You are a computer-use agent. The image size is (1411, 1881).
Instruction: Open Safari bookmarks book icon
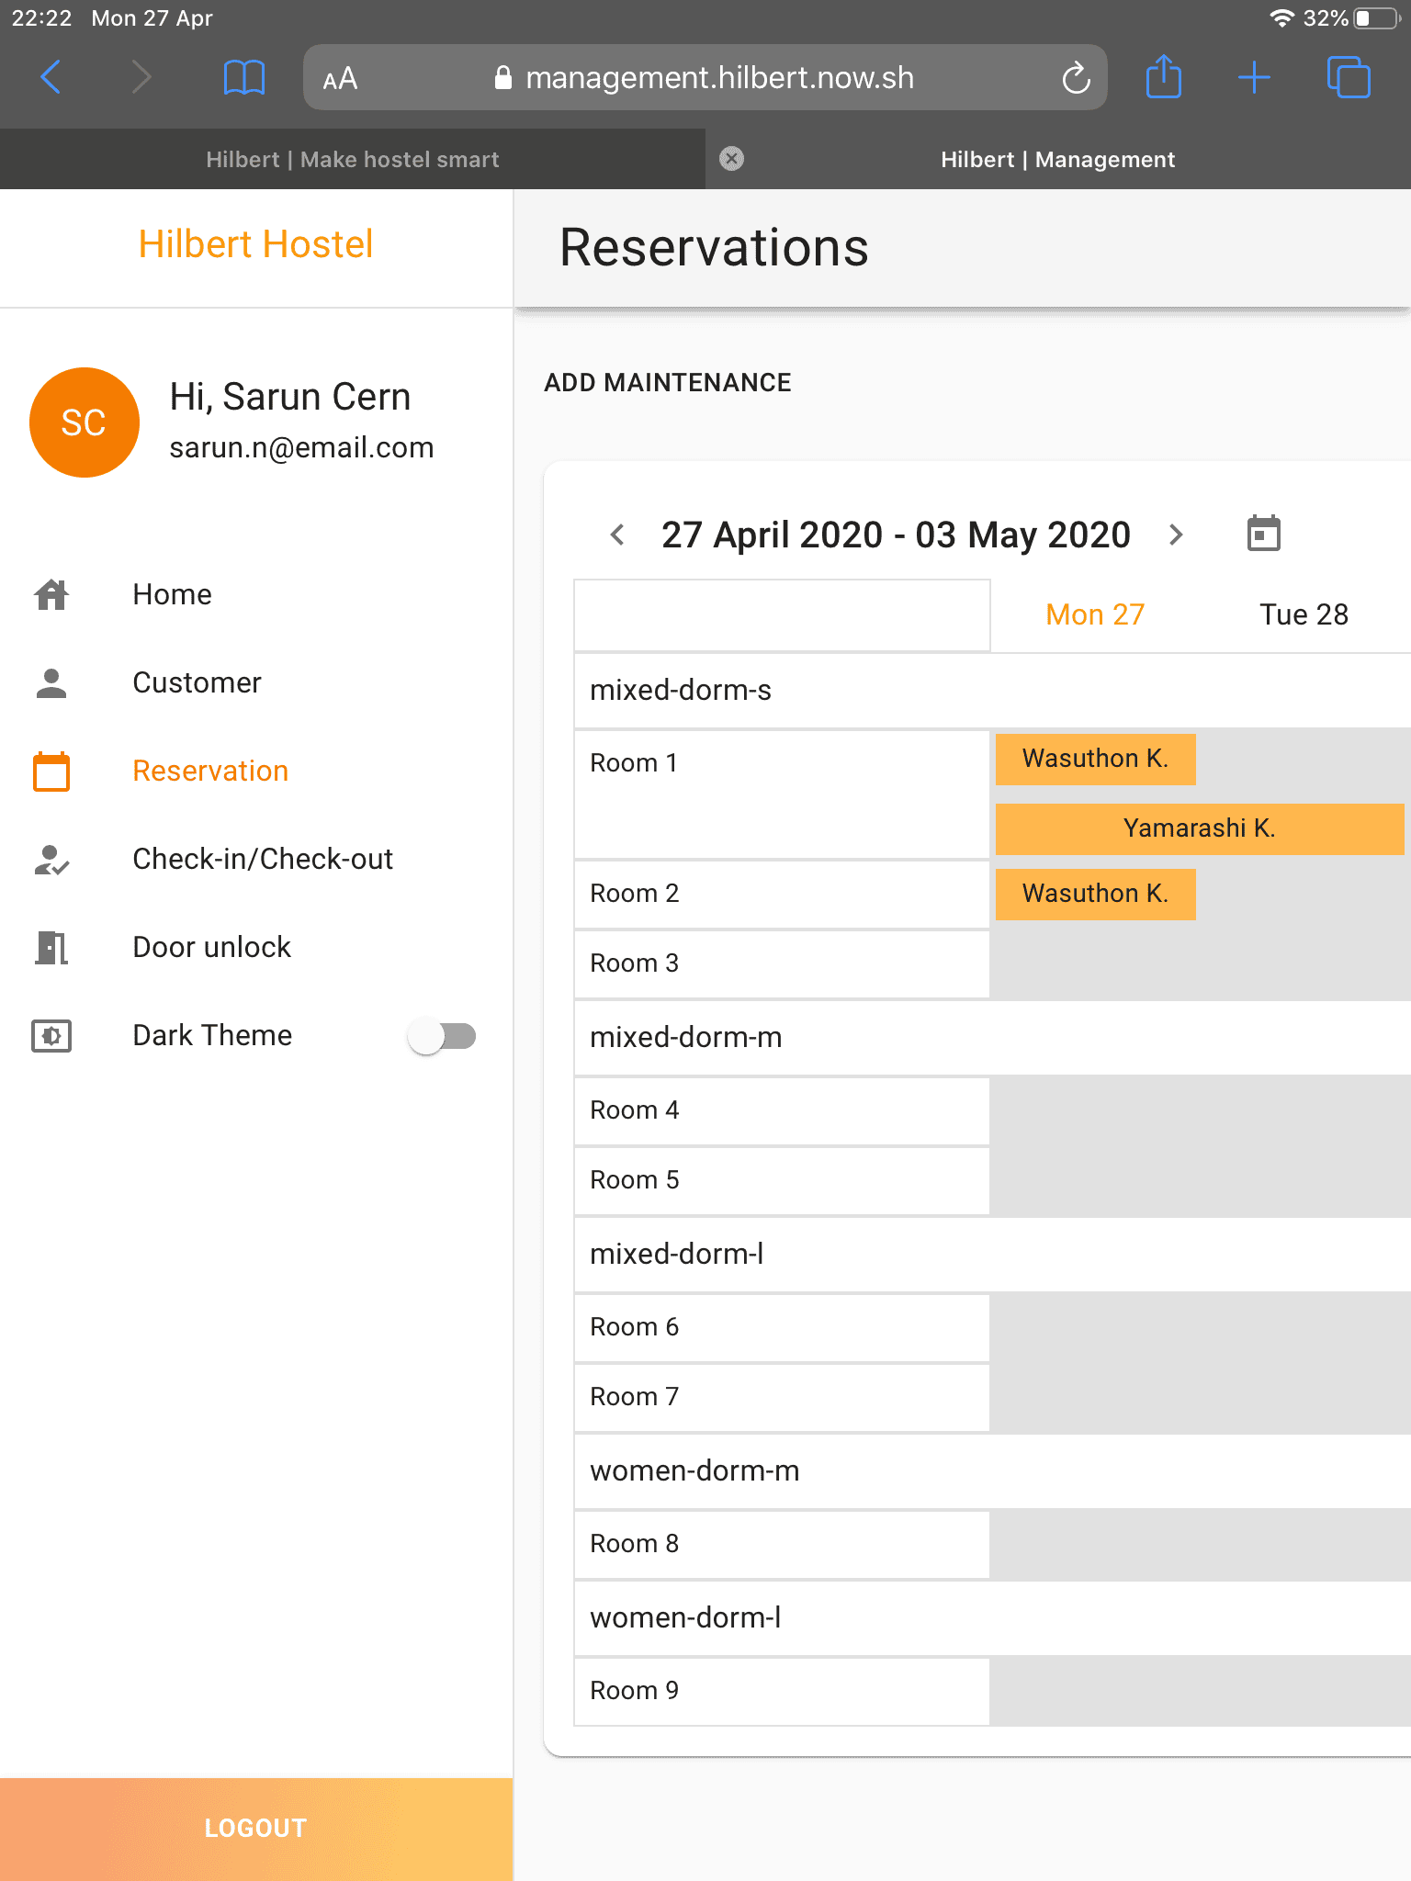pos(244,77)
